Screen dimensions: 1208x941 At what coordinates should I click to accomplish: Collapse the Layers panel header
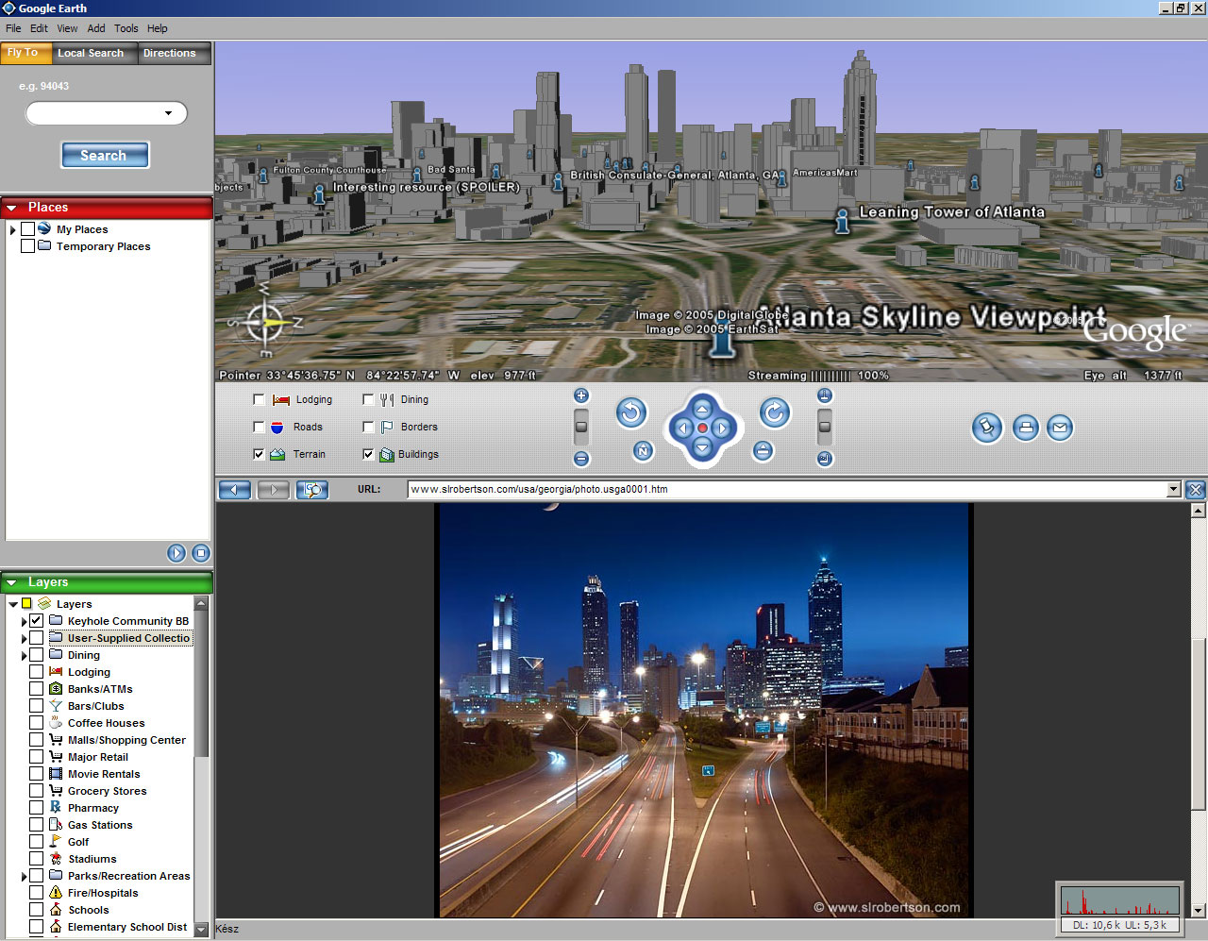[12, 582]
